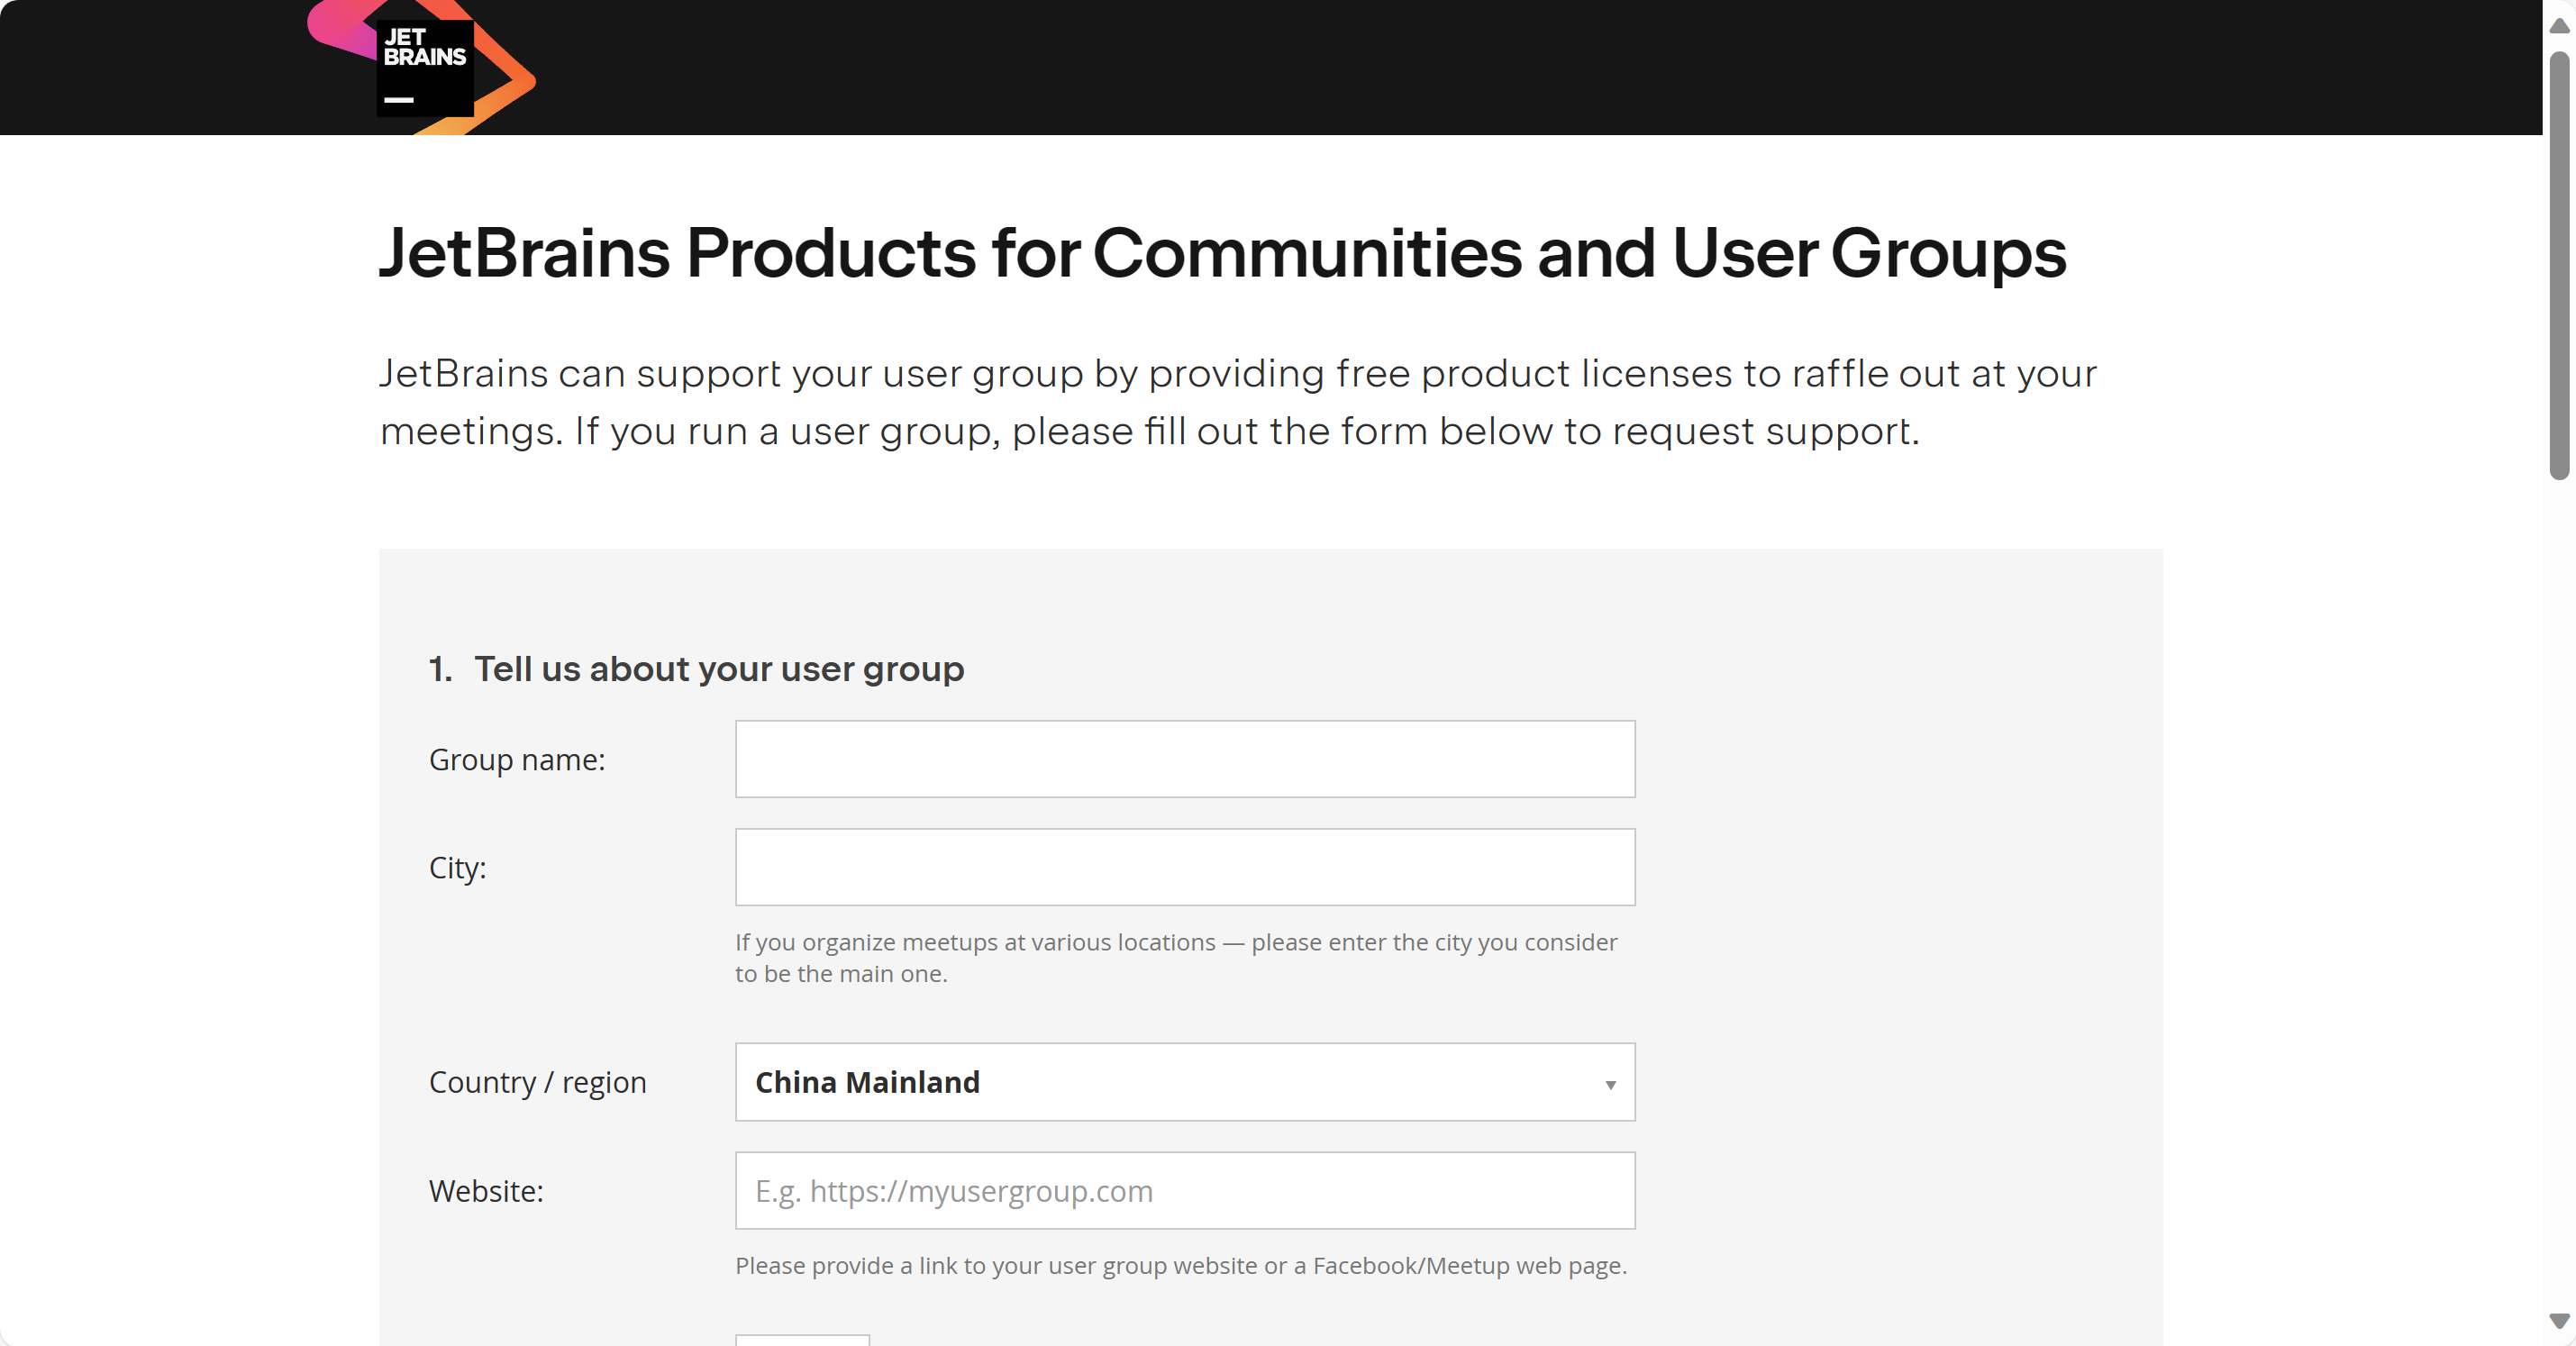Open the Country / region dropdown
Viewport: 2576px width, 1346px height.
tap(1185, 1082)
